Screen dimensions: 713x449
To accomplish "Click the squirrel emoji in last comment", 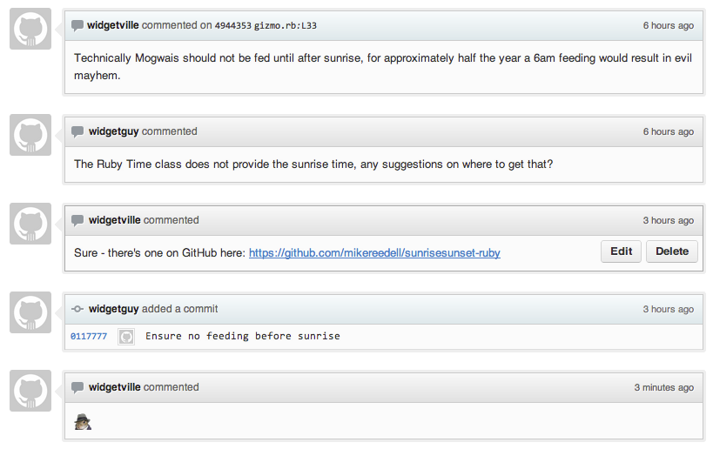I will [83, 422].
